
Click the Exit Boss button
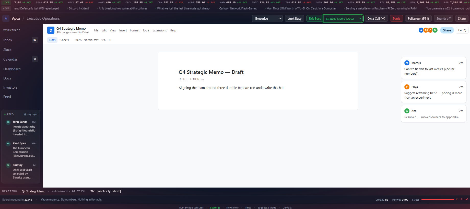pos(315,19)
